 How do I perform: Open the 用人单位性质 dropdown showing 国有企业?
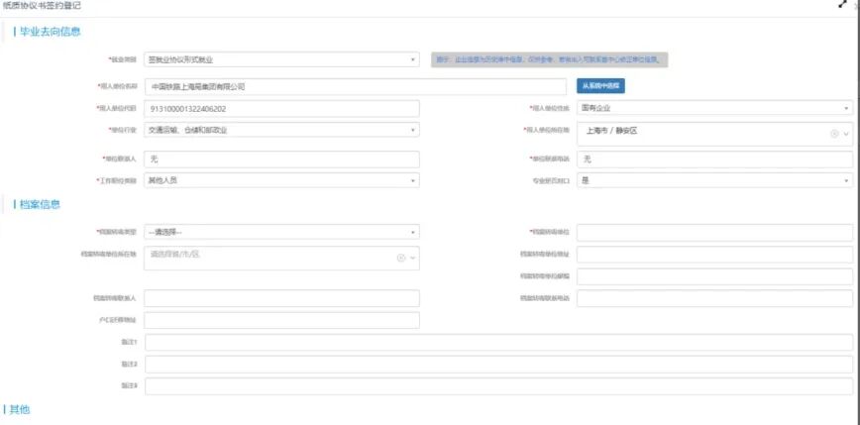click(714, 108)
